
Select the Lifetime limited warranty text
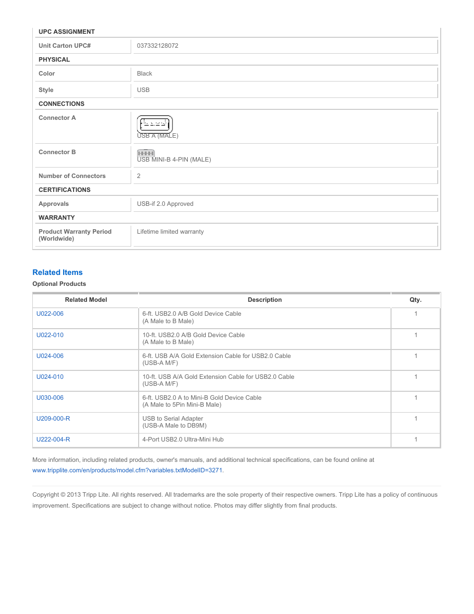170,232
